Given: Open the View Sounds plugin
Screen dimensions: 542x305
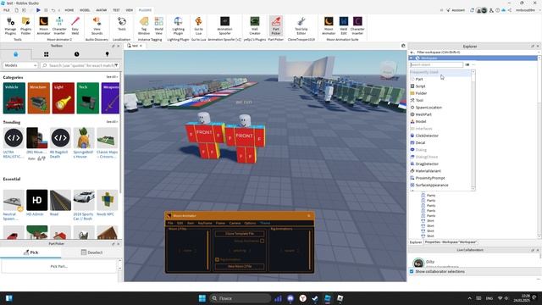Looking at the screenshot, I should click(97, 26).
